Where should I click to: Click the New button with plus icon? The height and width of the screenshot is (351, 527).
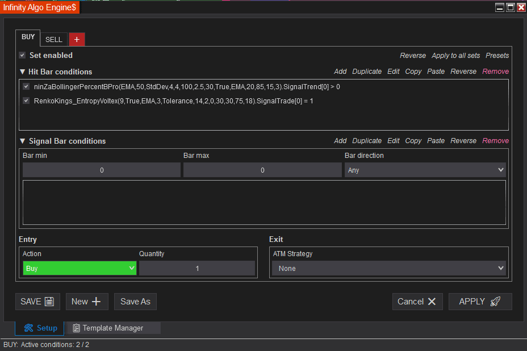[x=87, y=302]
